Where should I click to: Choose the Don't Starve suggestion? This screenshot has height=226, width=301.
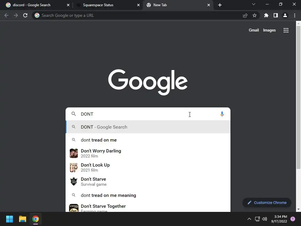(x=148, y=181)
